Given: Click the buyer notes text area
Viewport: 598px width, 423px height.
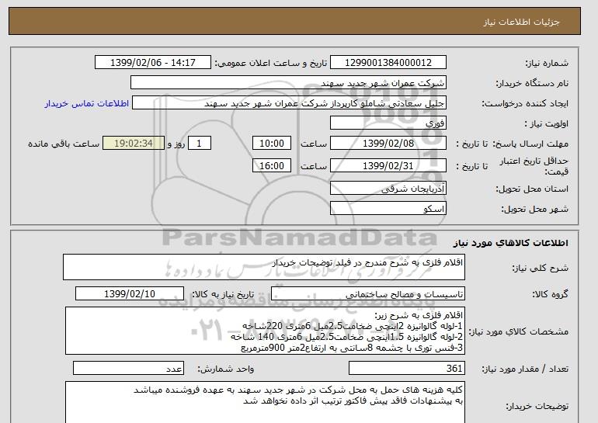Looking at the screenshot, I should [265, 402].
